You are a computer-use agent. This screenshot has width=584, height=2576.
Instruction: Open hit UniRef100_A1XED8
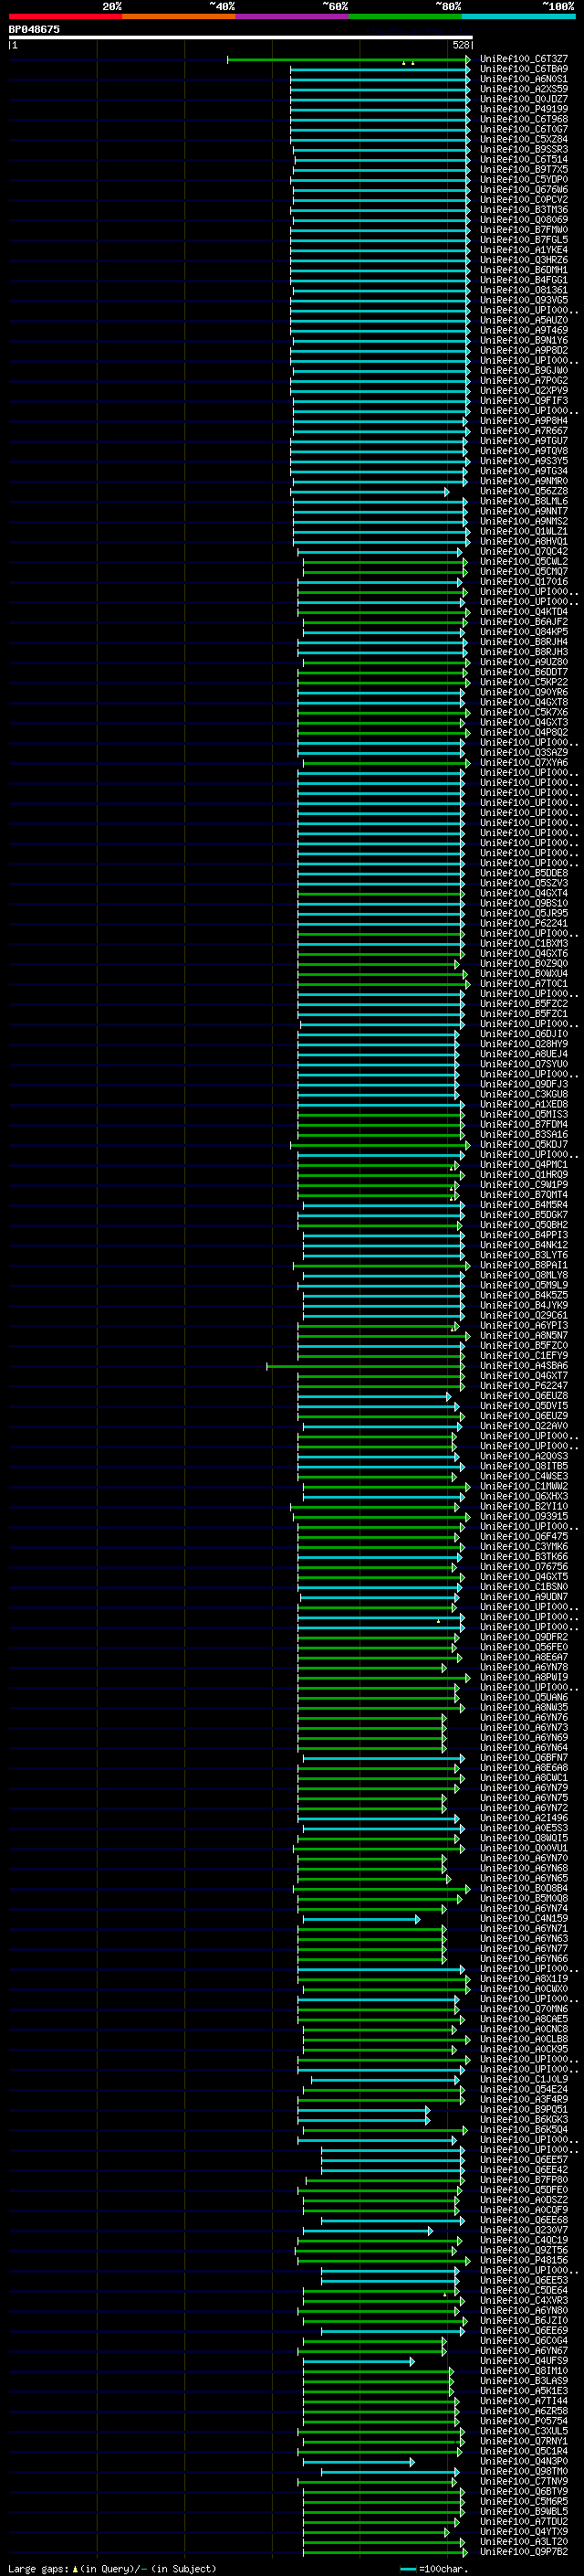(x=523, y=1105)
